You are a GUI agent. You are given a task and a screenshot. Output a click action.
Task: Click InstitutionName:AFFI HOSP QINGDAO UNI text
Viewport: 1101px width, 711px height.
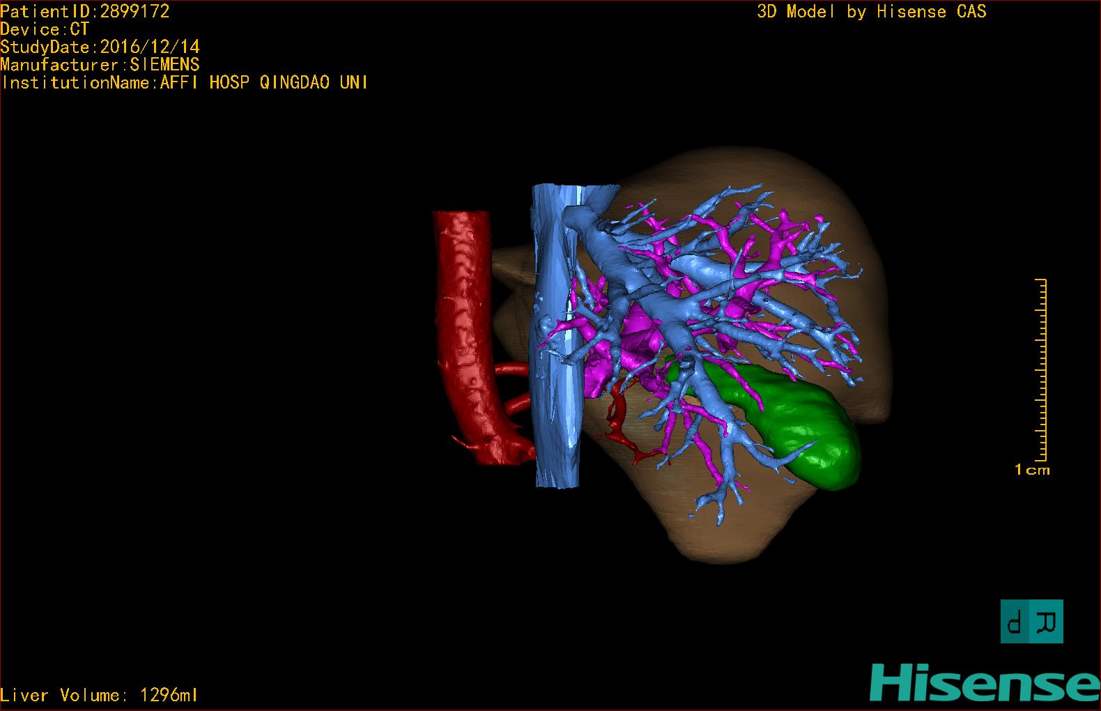click(x=185, y=82)
